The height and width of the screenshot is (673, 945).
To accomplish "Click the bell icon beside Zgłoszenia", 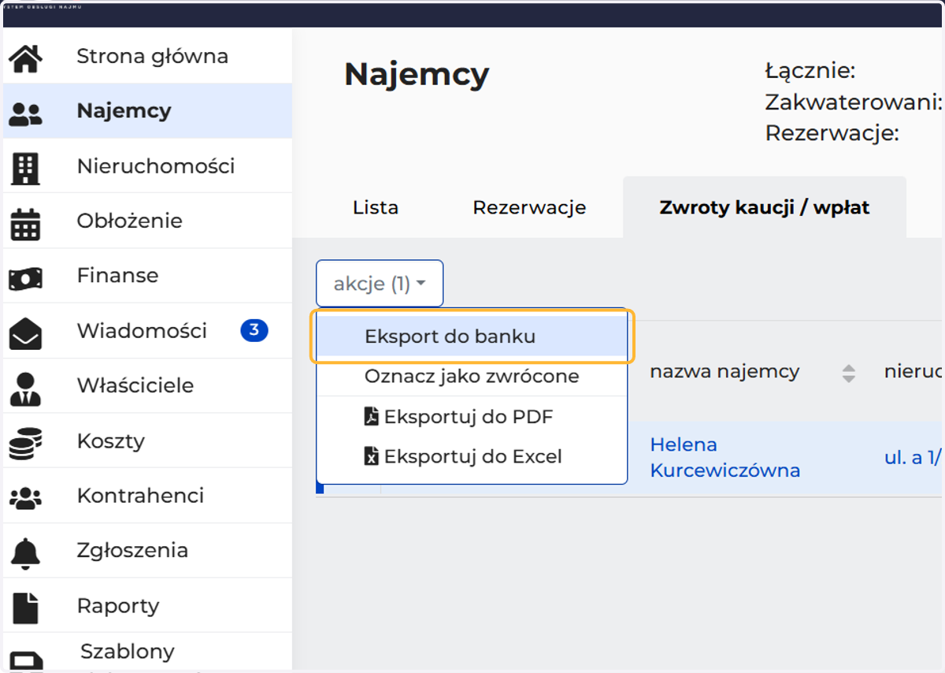I will [x=25, y=552].
